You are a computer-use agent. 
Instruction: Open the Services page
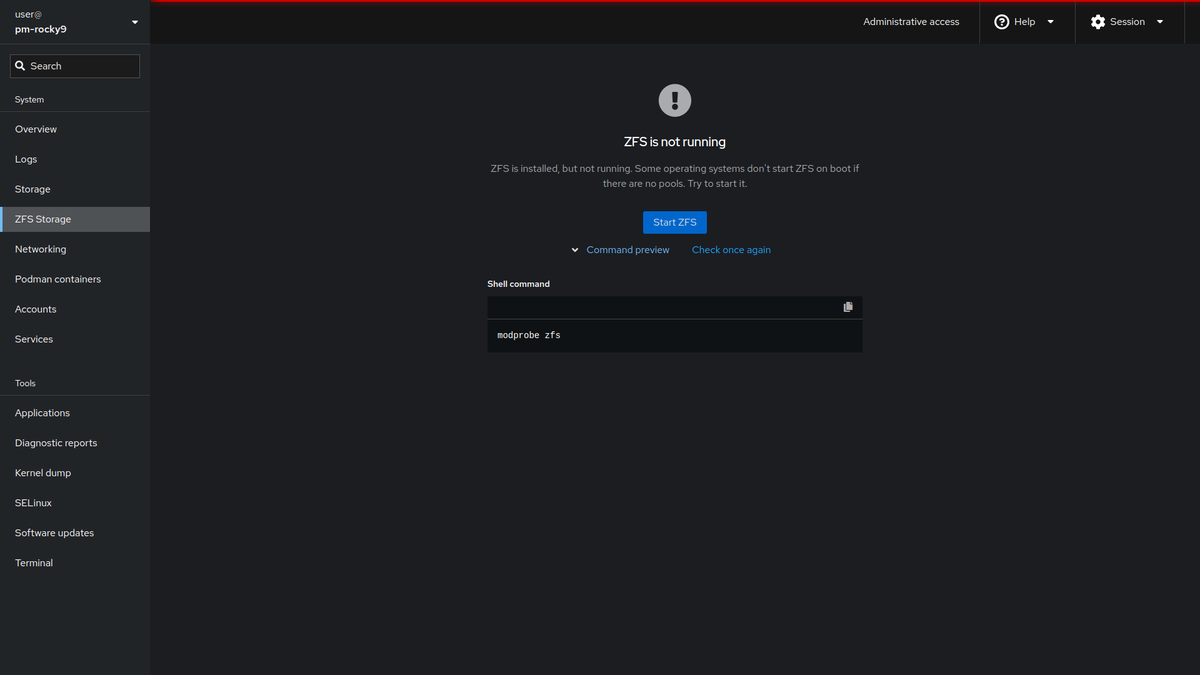tap(75, 339)
